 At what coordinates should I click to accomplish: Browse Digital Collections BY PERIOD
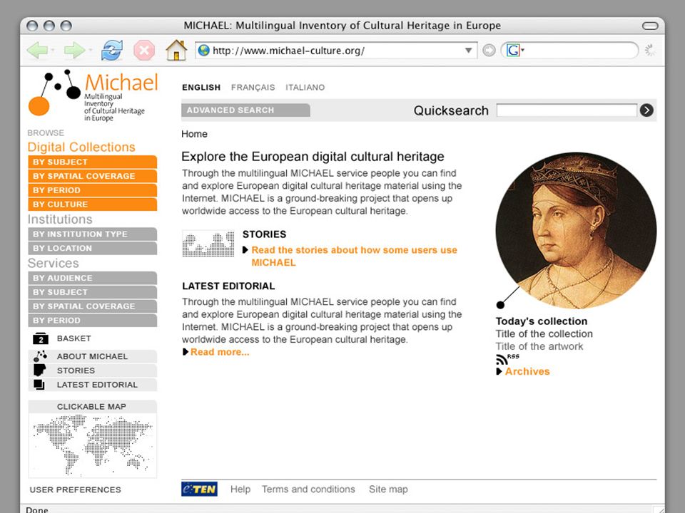pyautogui.click(x=93, y=190)
